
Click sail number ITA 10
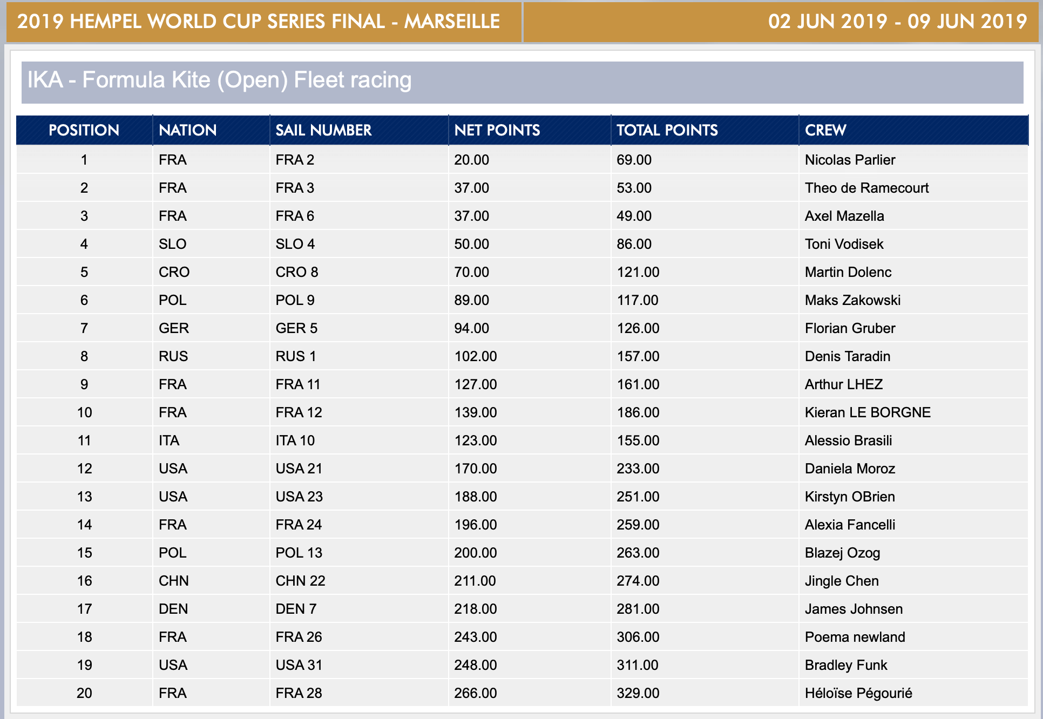295,440
